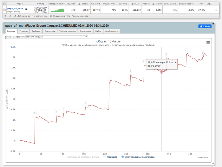The image size is (222, 167).
Task: Click the chart title Общая прибыль
Action: click(x=108, y=41)
